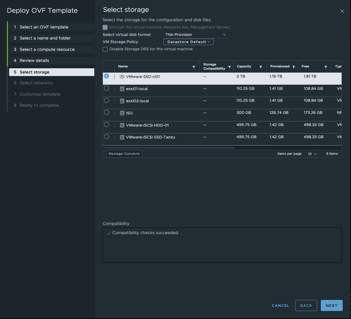Open the virtual disk format dropdown
Screen dimensions: 351x319
[196, 35]
